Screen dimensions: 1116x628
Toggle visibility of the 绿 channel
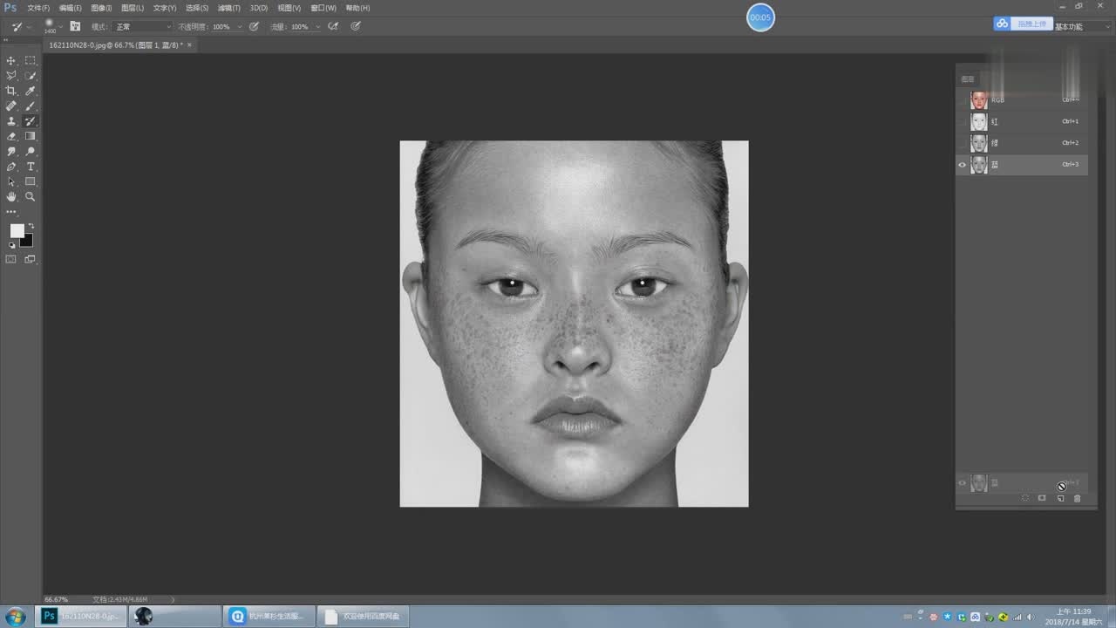pyautogui.click(x=963, y=142)
